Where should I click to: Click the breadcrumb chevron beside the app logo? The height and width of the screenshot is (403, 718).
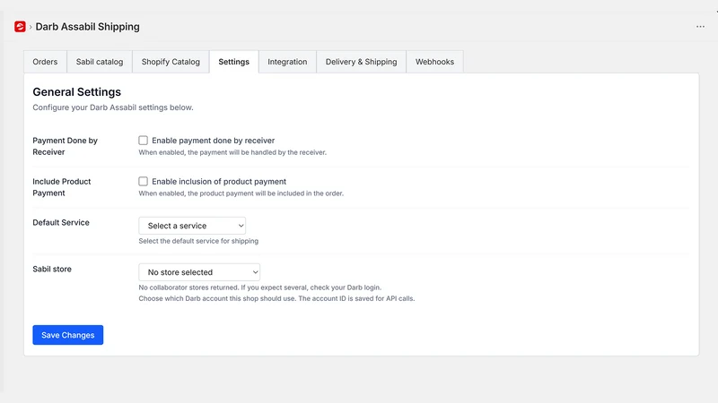click(x=31, y=27)
